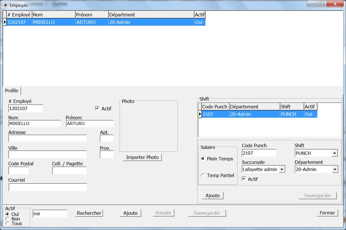Select the Plein Temps radio button
Viewport: 346px width, 230px height.
pyautogui.click(x=203, y=159)
